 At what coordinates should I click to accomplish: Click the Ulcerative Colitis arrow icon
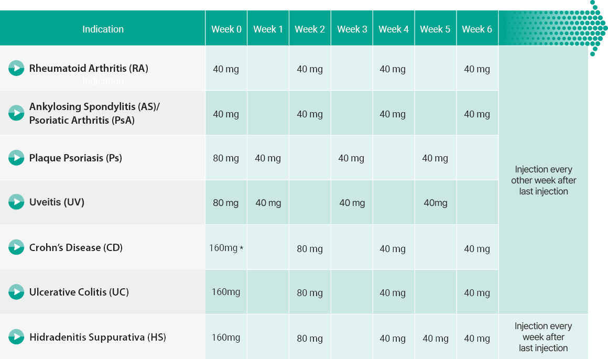[16, 292]
